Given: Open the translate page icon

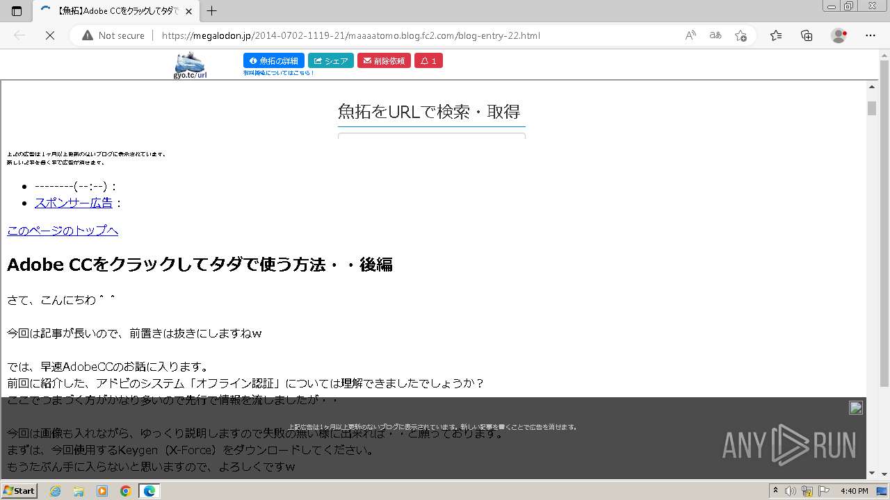Looking at the screenshot, I should 715,35.
